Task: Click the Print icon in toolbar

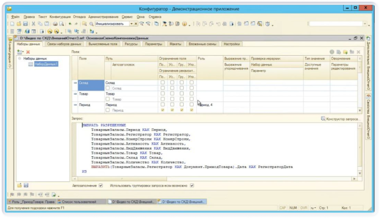Action: pos(55,24)
